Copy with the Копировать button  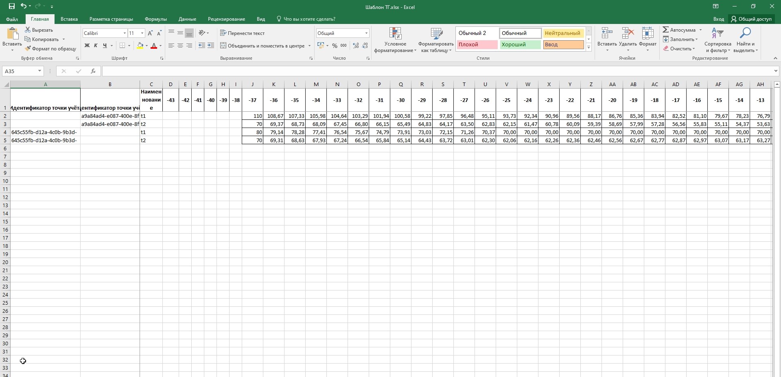(42, 39)
